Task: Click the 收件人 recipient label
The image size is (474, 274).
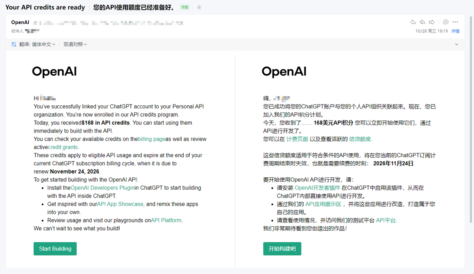Action: click(x=17, y=31)
